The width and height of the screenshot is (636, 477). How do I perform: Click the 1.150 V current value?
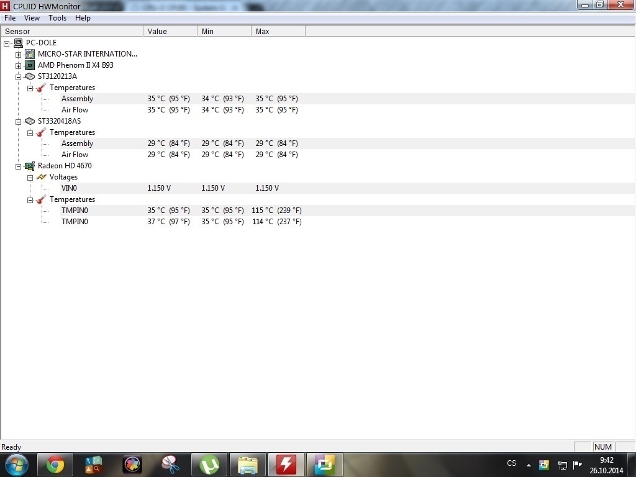coord(159,188)
